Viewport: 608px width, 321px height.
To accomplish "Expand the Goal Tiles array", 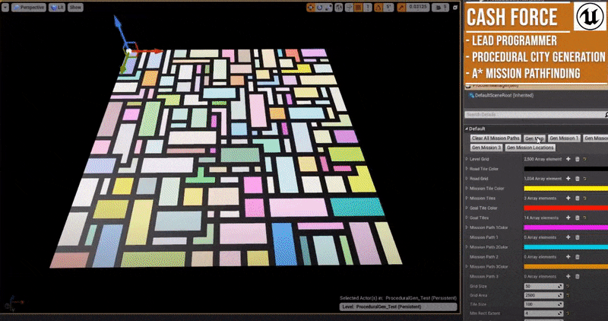I will (467, 218).
